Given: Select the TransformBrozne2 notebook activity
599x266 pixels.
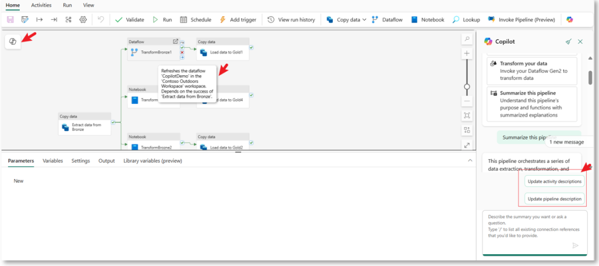Looking at the screenshot, I should [153, 141].
